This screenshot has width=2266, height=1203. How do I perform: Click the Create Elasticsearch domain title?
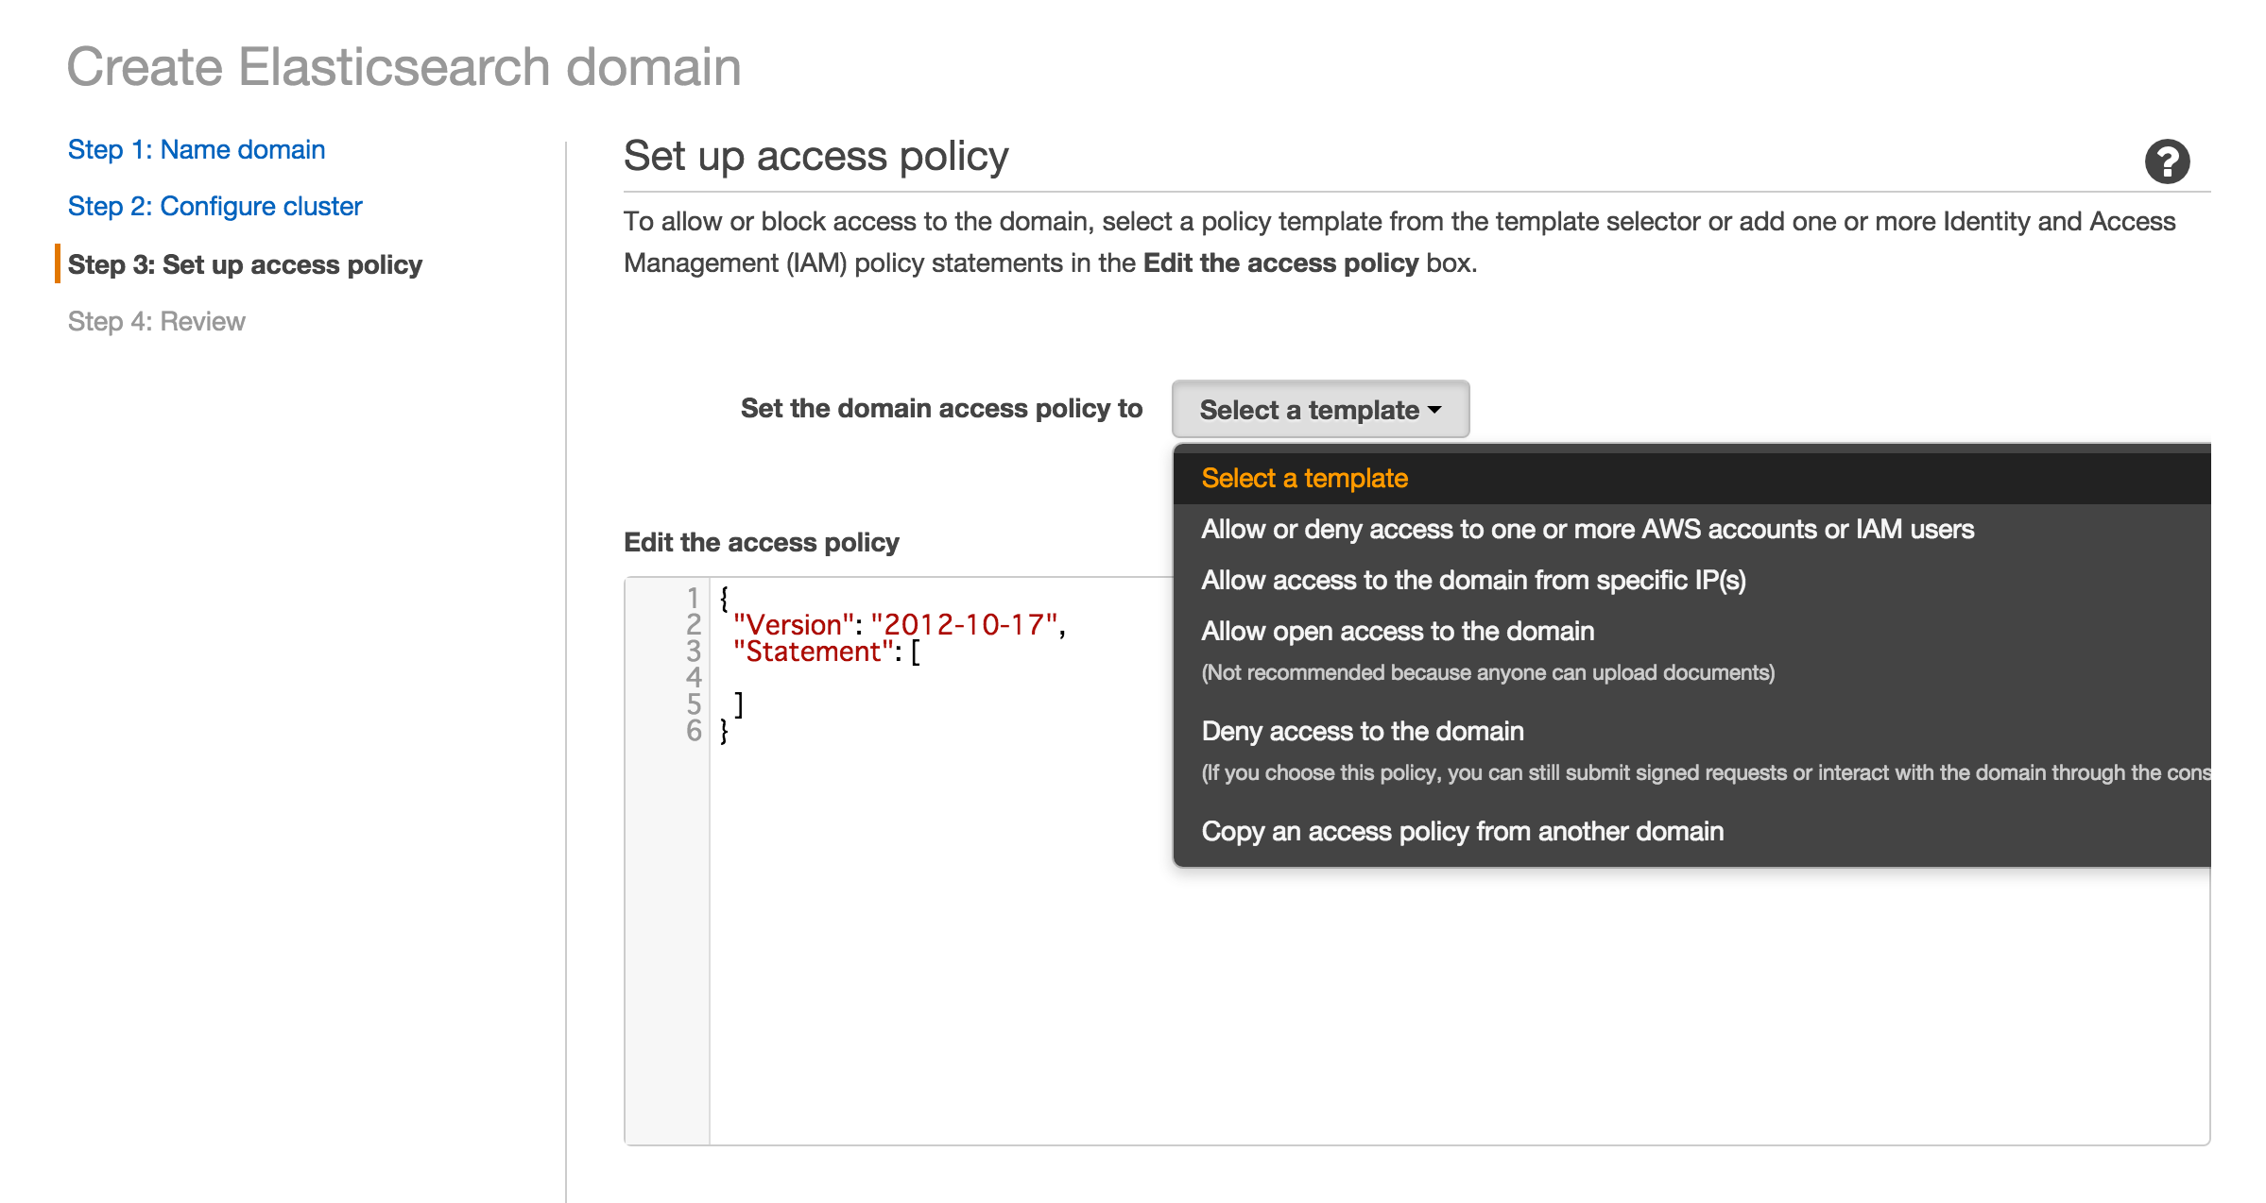pyautogui.click(x=403, y=67)
